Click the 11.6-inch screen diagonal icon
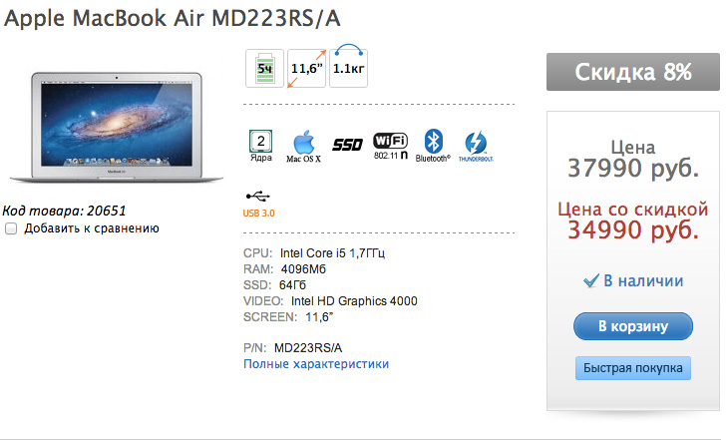Viewport: 726px width, 440px height. pos(306,68)
